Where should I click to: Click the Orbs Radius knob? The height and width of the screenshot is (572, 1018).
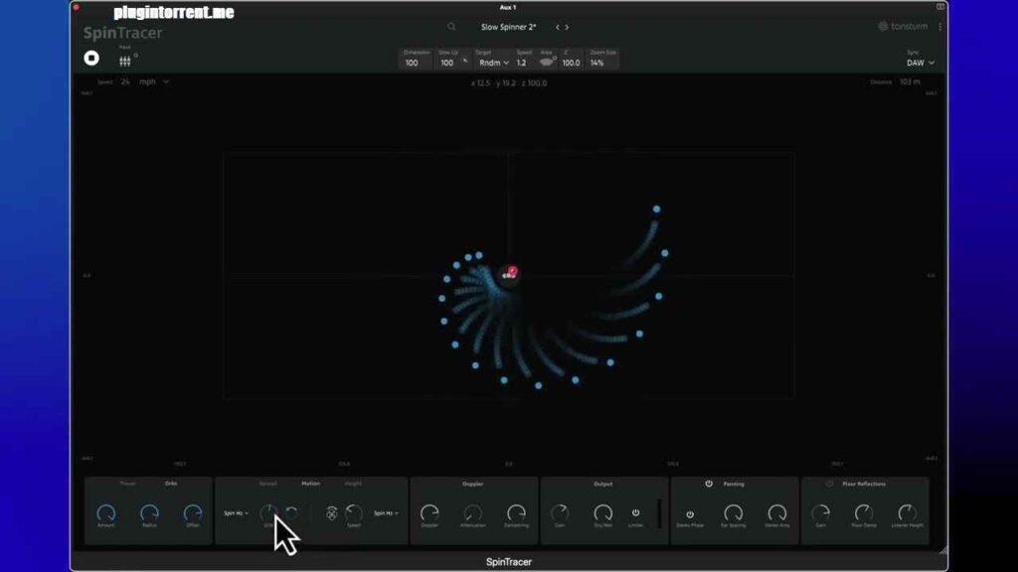coord(149,513)
